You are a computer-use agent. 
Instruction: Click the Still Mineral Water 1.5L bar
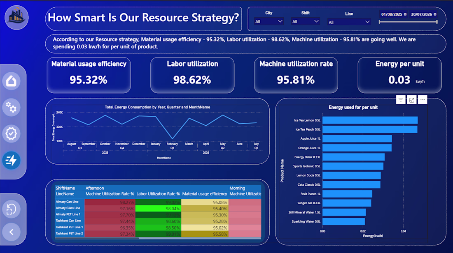click(344, 212)
